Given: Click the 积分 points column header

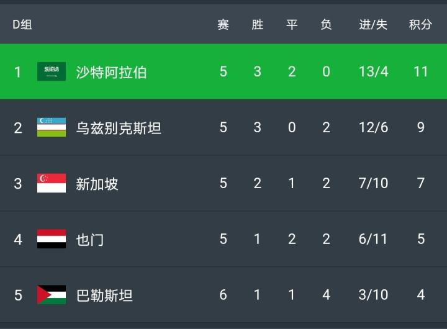Looking at the screenshot, I should click(x=420, y=25).
